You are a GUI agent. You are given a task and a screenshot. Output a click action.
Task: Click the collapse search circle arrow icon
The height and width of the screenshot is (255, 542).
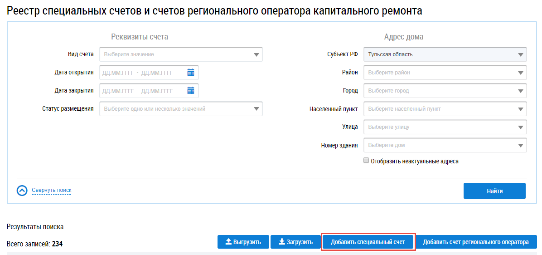(x=22, y=191)
